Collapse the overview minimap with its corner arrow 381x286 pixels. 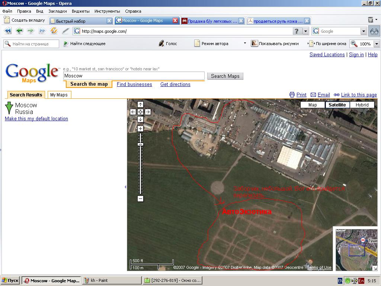[x=375, y=268]
